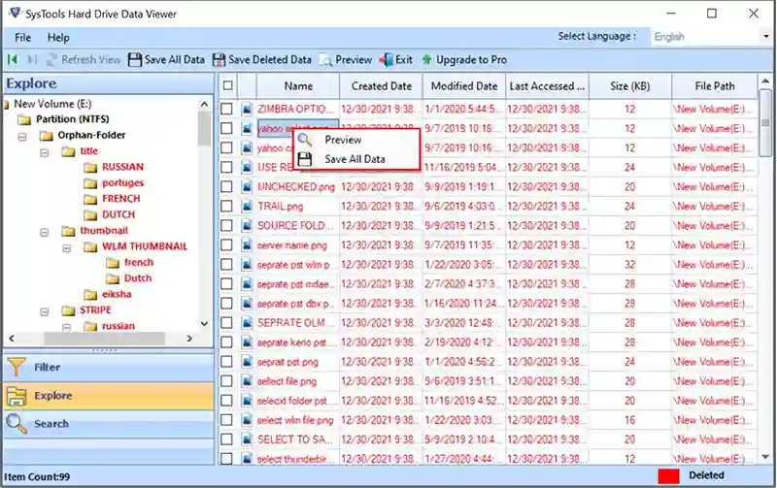This screenshot has width=777, height=488.
Task: Click the Refresh View icon
Action: pos(51,60)
